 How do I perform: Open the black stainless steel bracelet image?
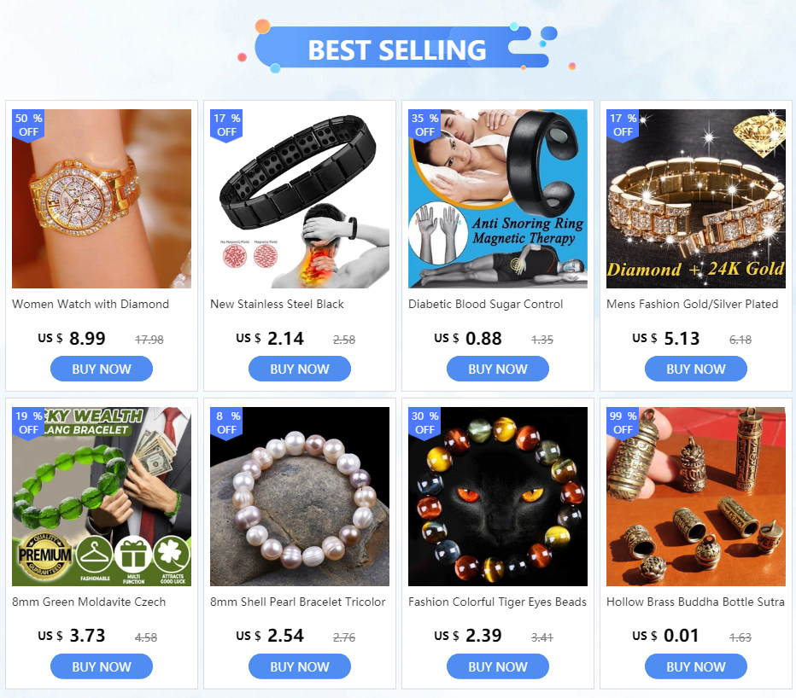click(x=300, y=199)
